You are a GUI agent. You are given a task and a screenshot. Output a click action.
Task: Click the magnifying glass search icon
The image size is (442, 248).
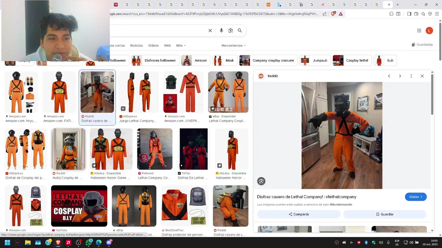coord(240,31)
